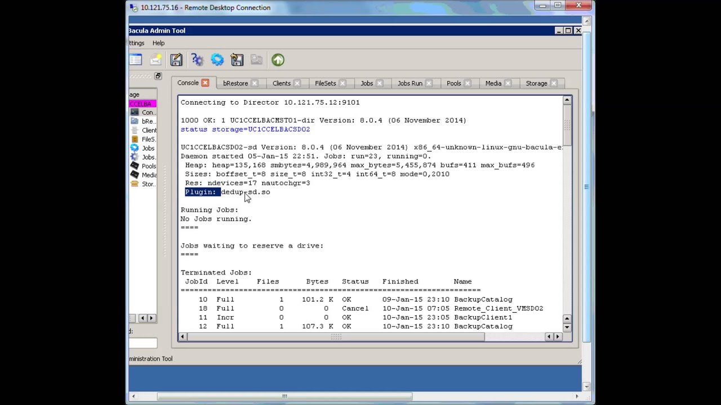
Task: Select Pools in the left tree
Action: coord(143,166)
